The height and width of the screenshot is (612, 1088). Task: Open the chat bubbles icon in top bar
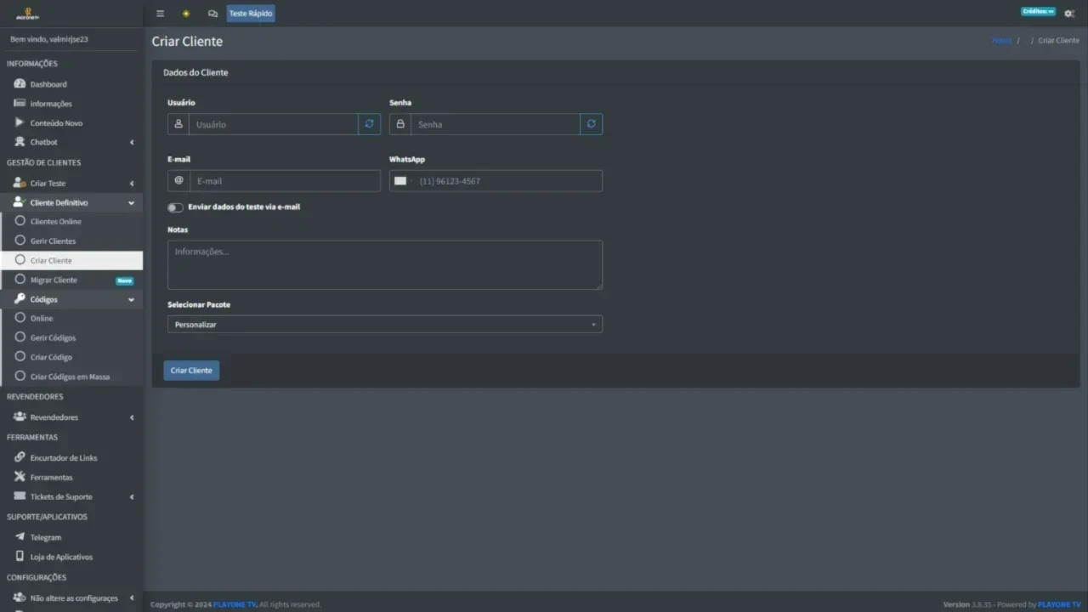(x=212, y=14)
